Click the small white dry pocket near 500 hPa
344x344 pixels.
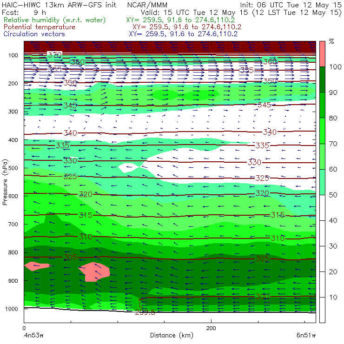tap(129, 168)
